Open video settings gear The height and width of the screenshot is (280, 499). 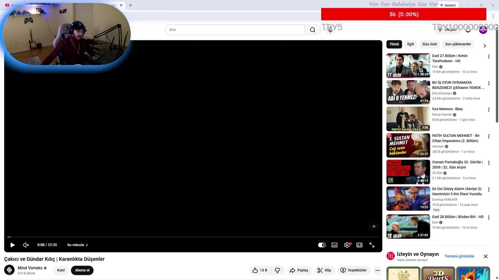coord(347,245)
